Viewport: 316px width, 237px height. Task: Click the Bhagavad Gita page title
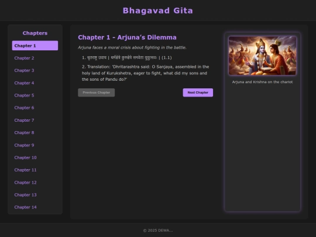tap(158, 11)
